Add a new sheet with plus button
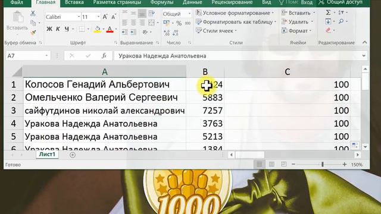The image size is (381, 214). [73, 155]
